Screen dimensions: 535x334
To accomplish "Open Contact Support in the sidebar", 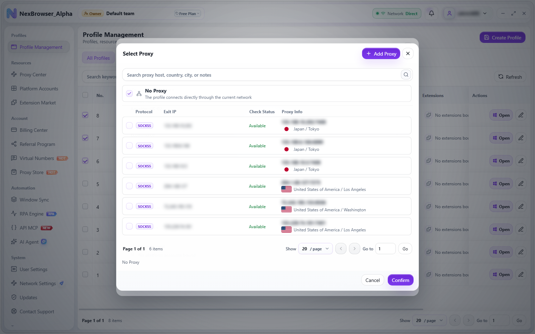I will click(x=39, y=311).
